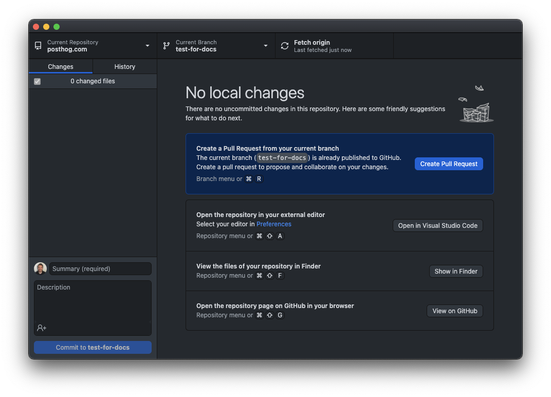Toggle the checkbox above the changed files list

click(x=37, y=81)
